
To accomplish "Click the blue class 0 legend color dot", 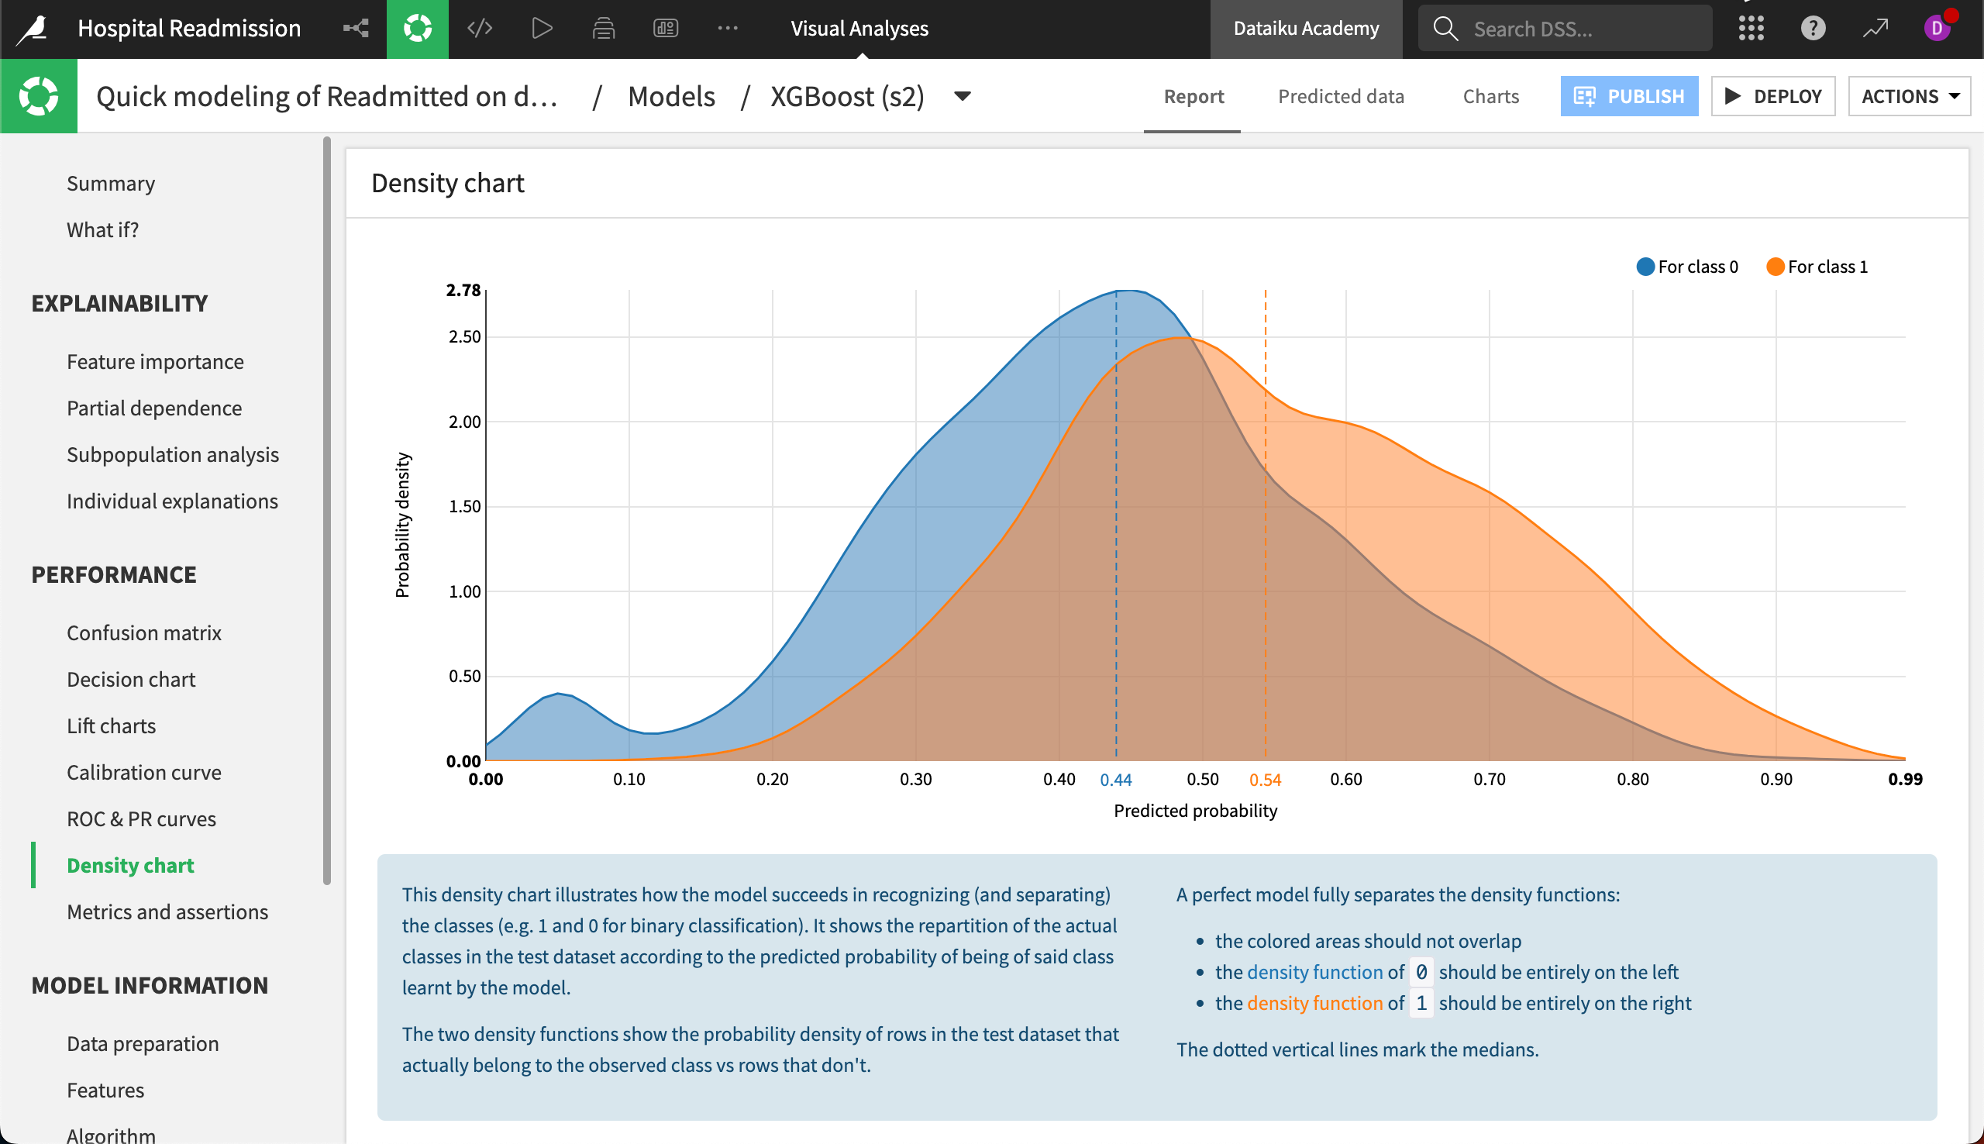I will [1645, 267].
